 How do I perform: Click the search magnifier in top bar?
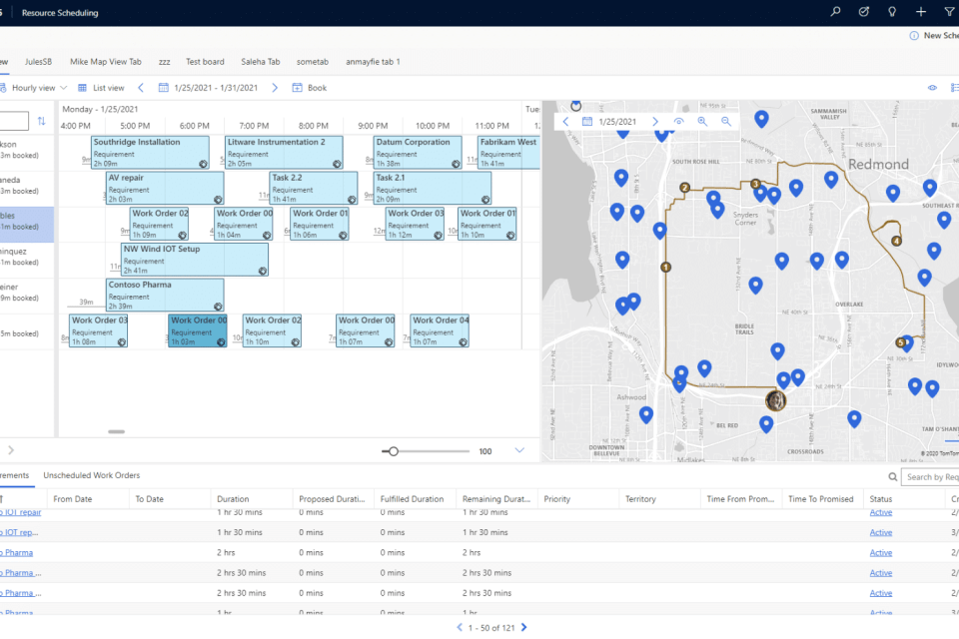point(836,12)
